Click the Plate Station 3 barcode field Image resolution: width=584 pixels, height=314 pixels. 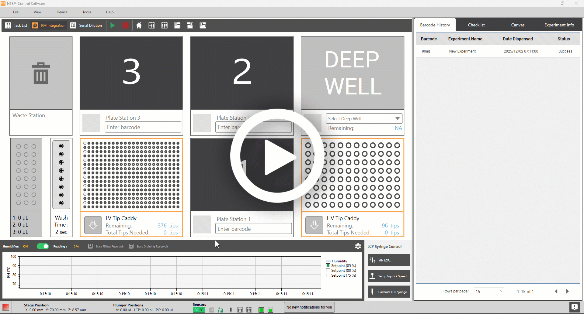143,127
